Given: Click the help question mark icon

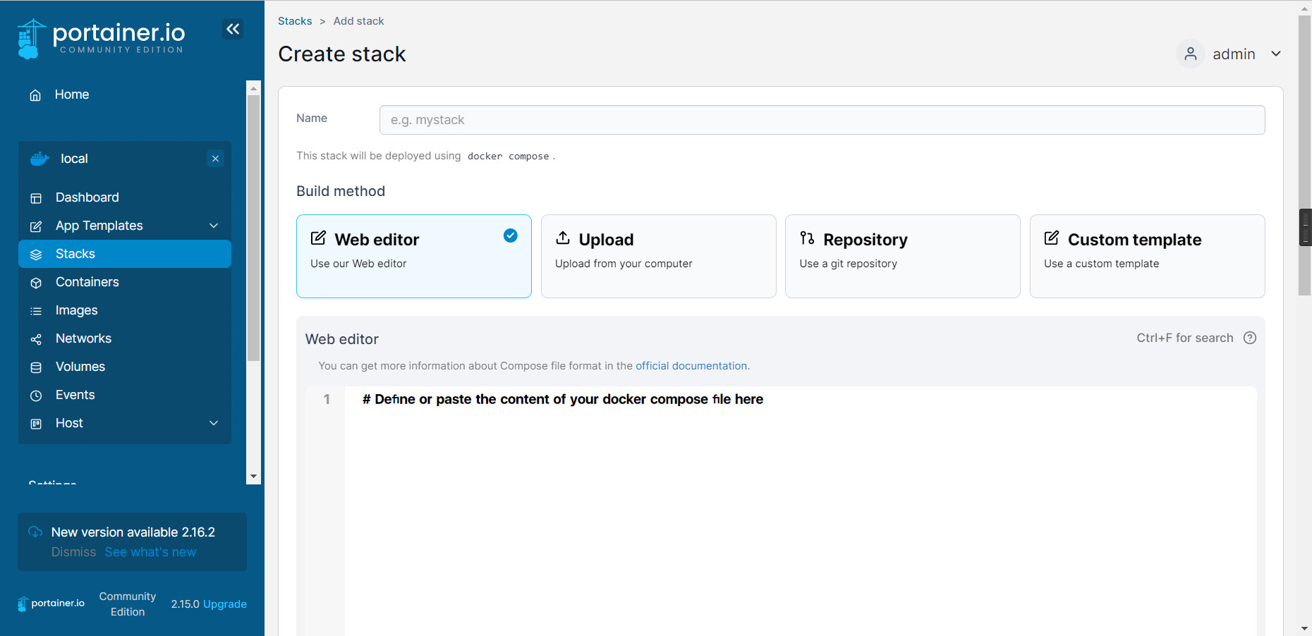Looking at the screenshot, I should point(1249,338).
